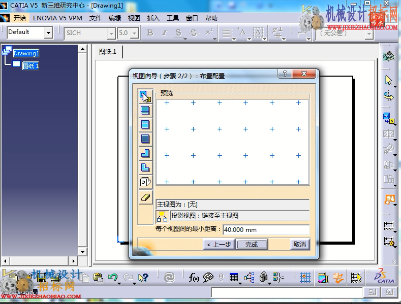Open the 插入 menu

153,18
